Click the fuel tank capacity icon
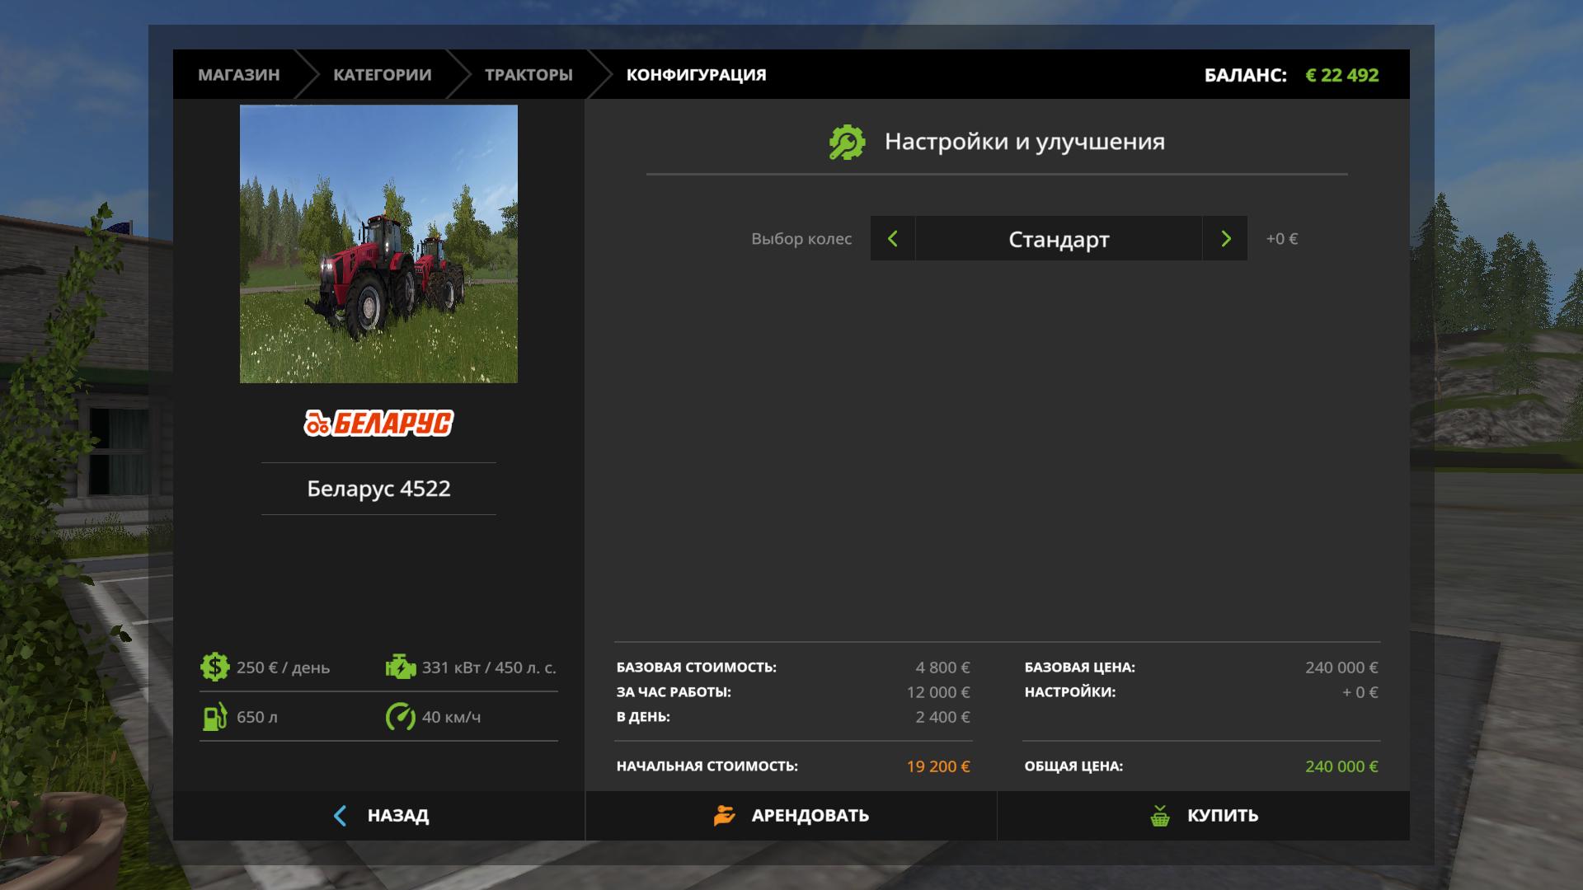Screen dimensions: 1583x890 (x=214, y=716)
